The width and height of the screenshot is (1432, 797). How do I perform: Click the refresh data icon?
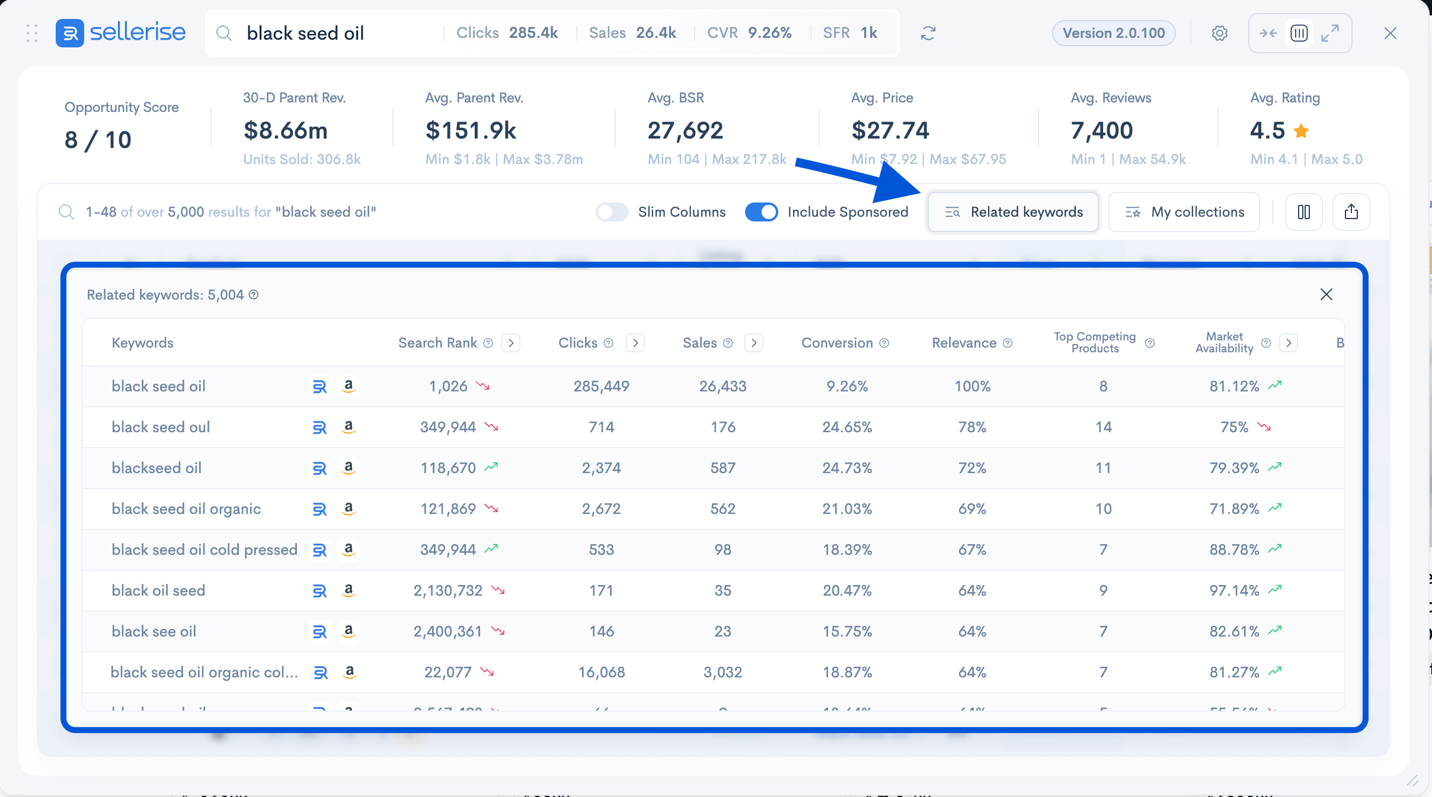pos(928,33)
